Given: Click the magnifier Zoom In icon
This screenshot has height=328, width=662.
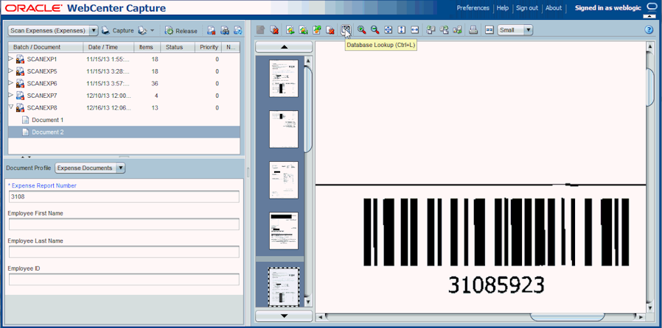Looking at the screenshot, I should [361, 30].
